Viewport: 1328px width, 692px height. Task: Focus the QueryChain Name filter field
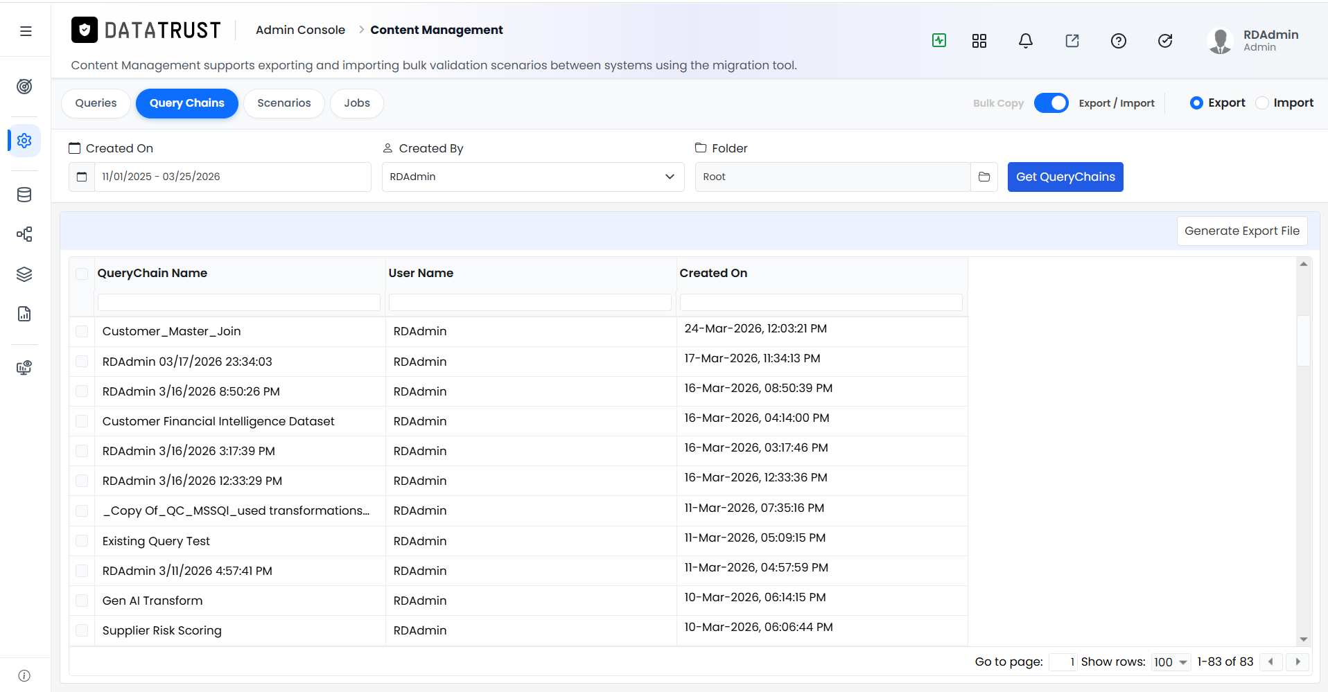(x=239, y=302)
